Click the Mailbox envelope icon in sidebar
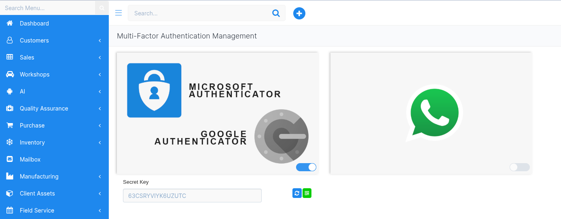Image resolution: width=561 pixels, height=219 pixels. pyautogui.click(x=10, y=159)
